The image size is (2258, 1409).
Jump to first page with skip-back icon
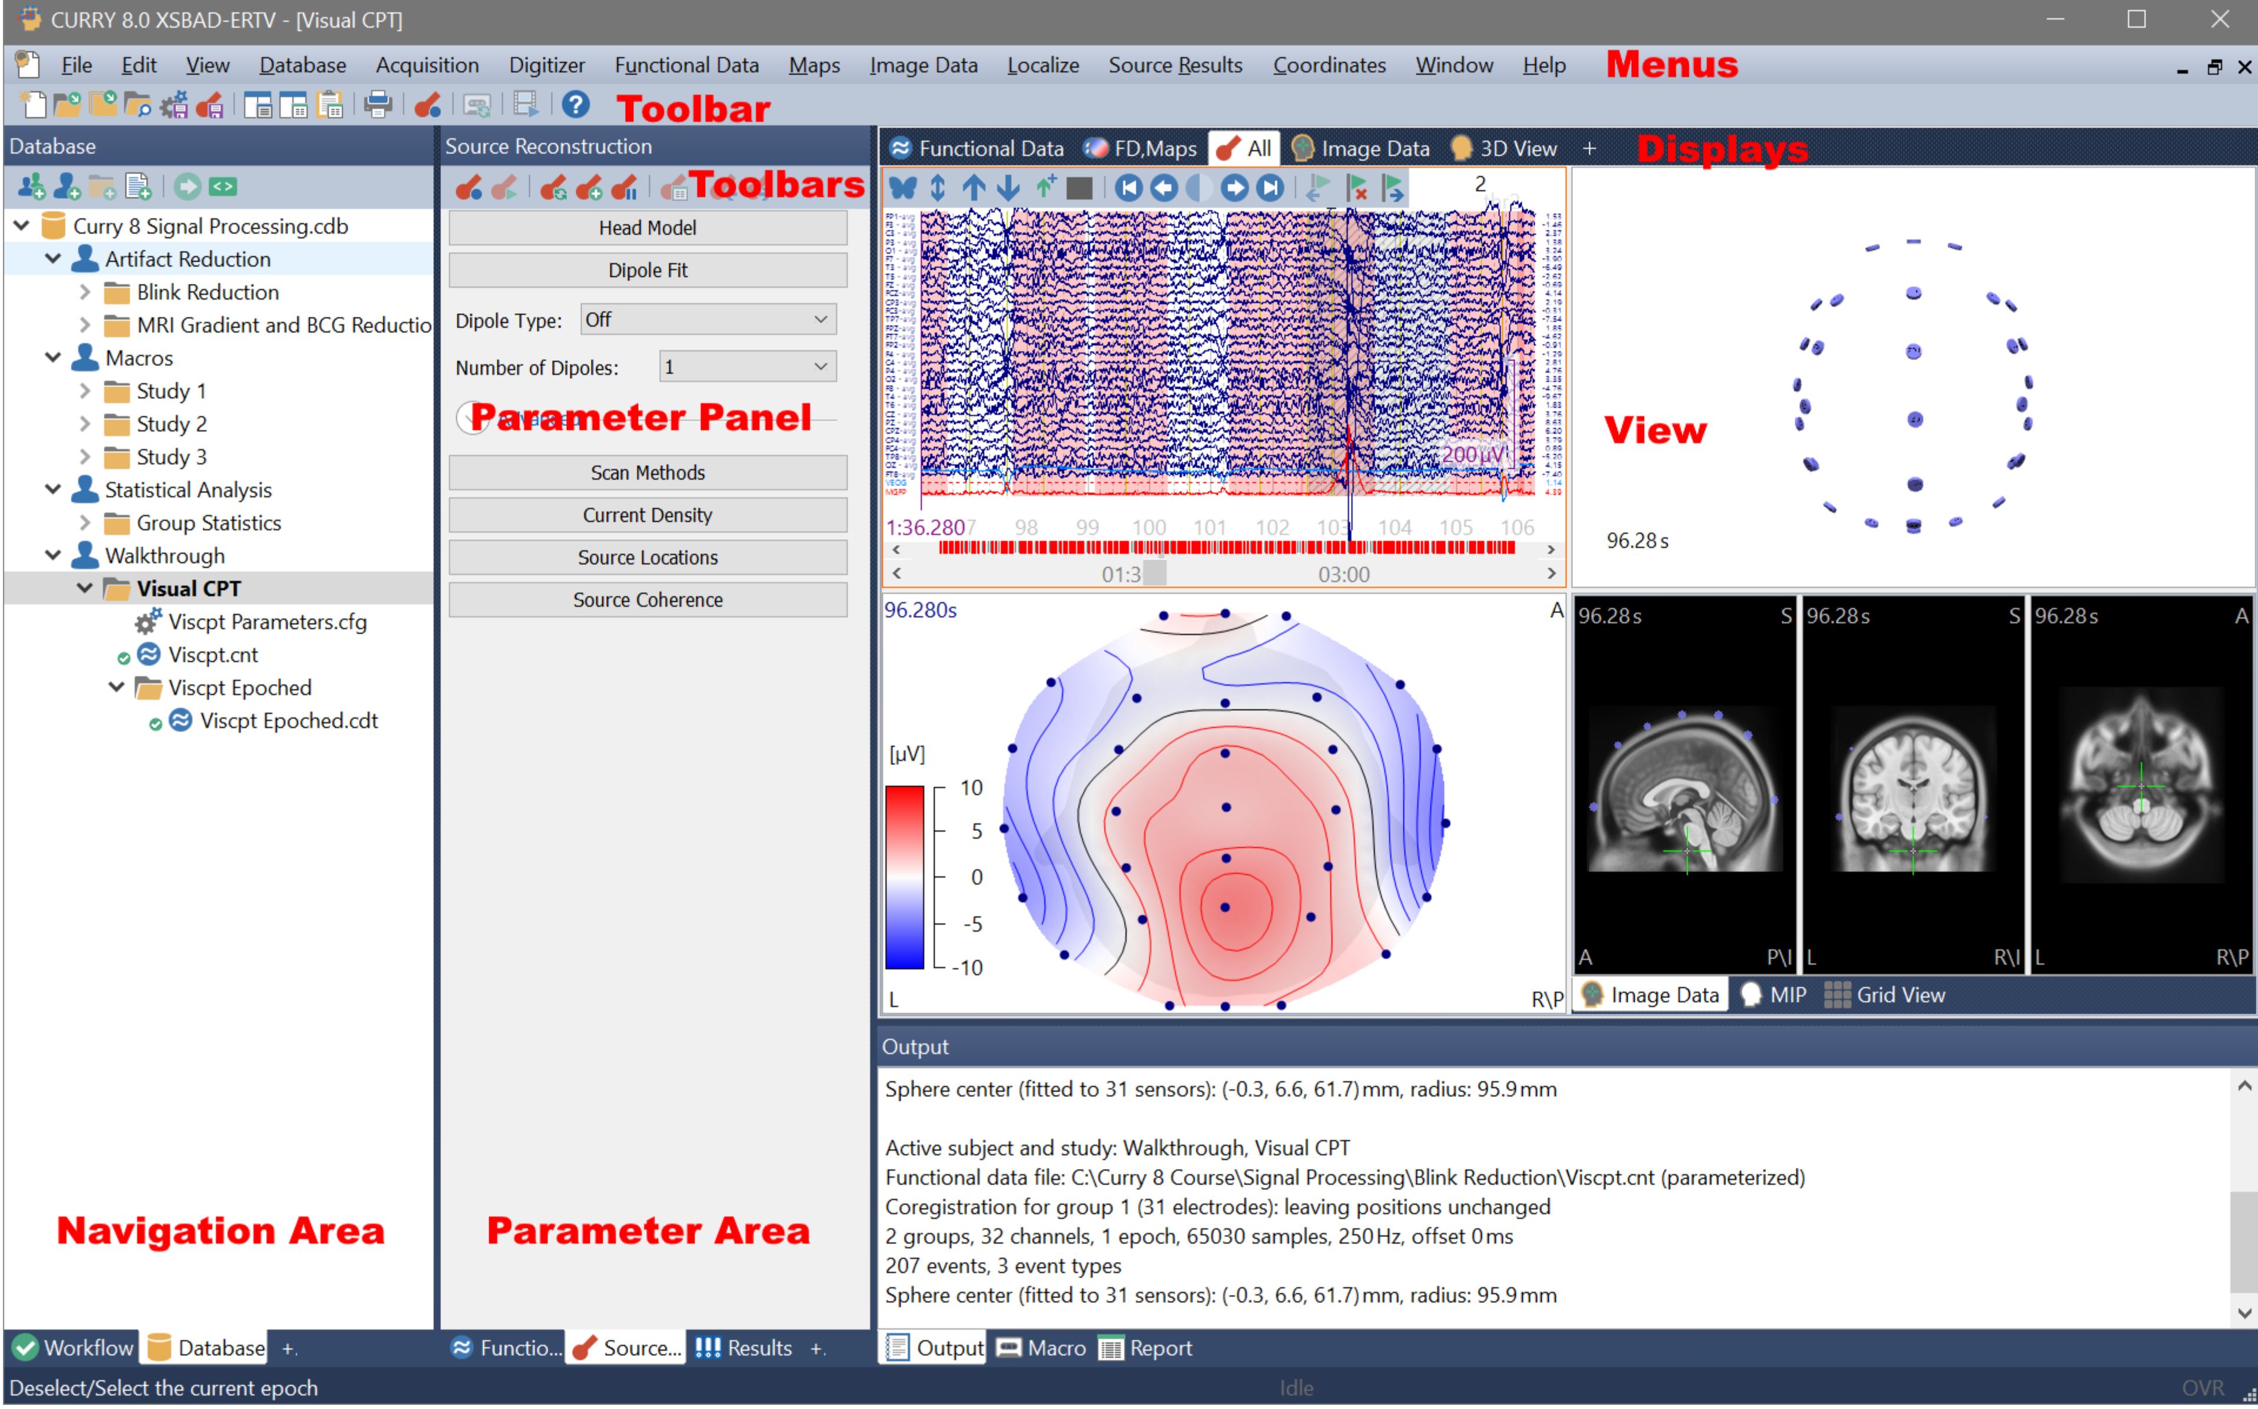click(x=1128, y=187)
